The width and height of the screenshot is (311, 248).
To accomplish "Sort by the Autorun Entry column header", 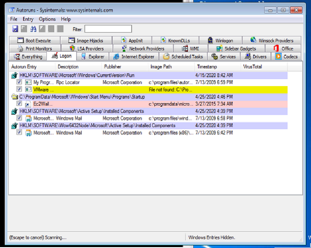I will (32, 67).
